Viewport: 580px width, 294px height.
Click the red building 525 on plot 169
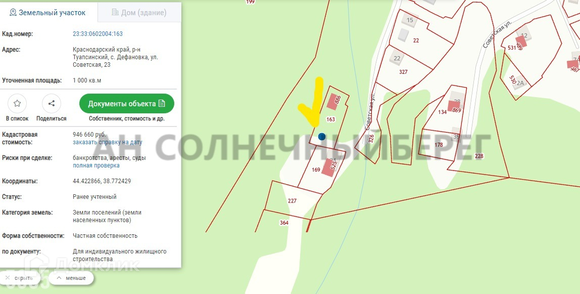(329, 167)
